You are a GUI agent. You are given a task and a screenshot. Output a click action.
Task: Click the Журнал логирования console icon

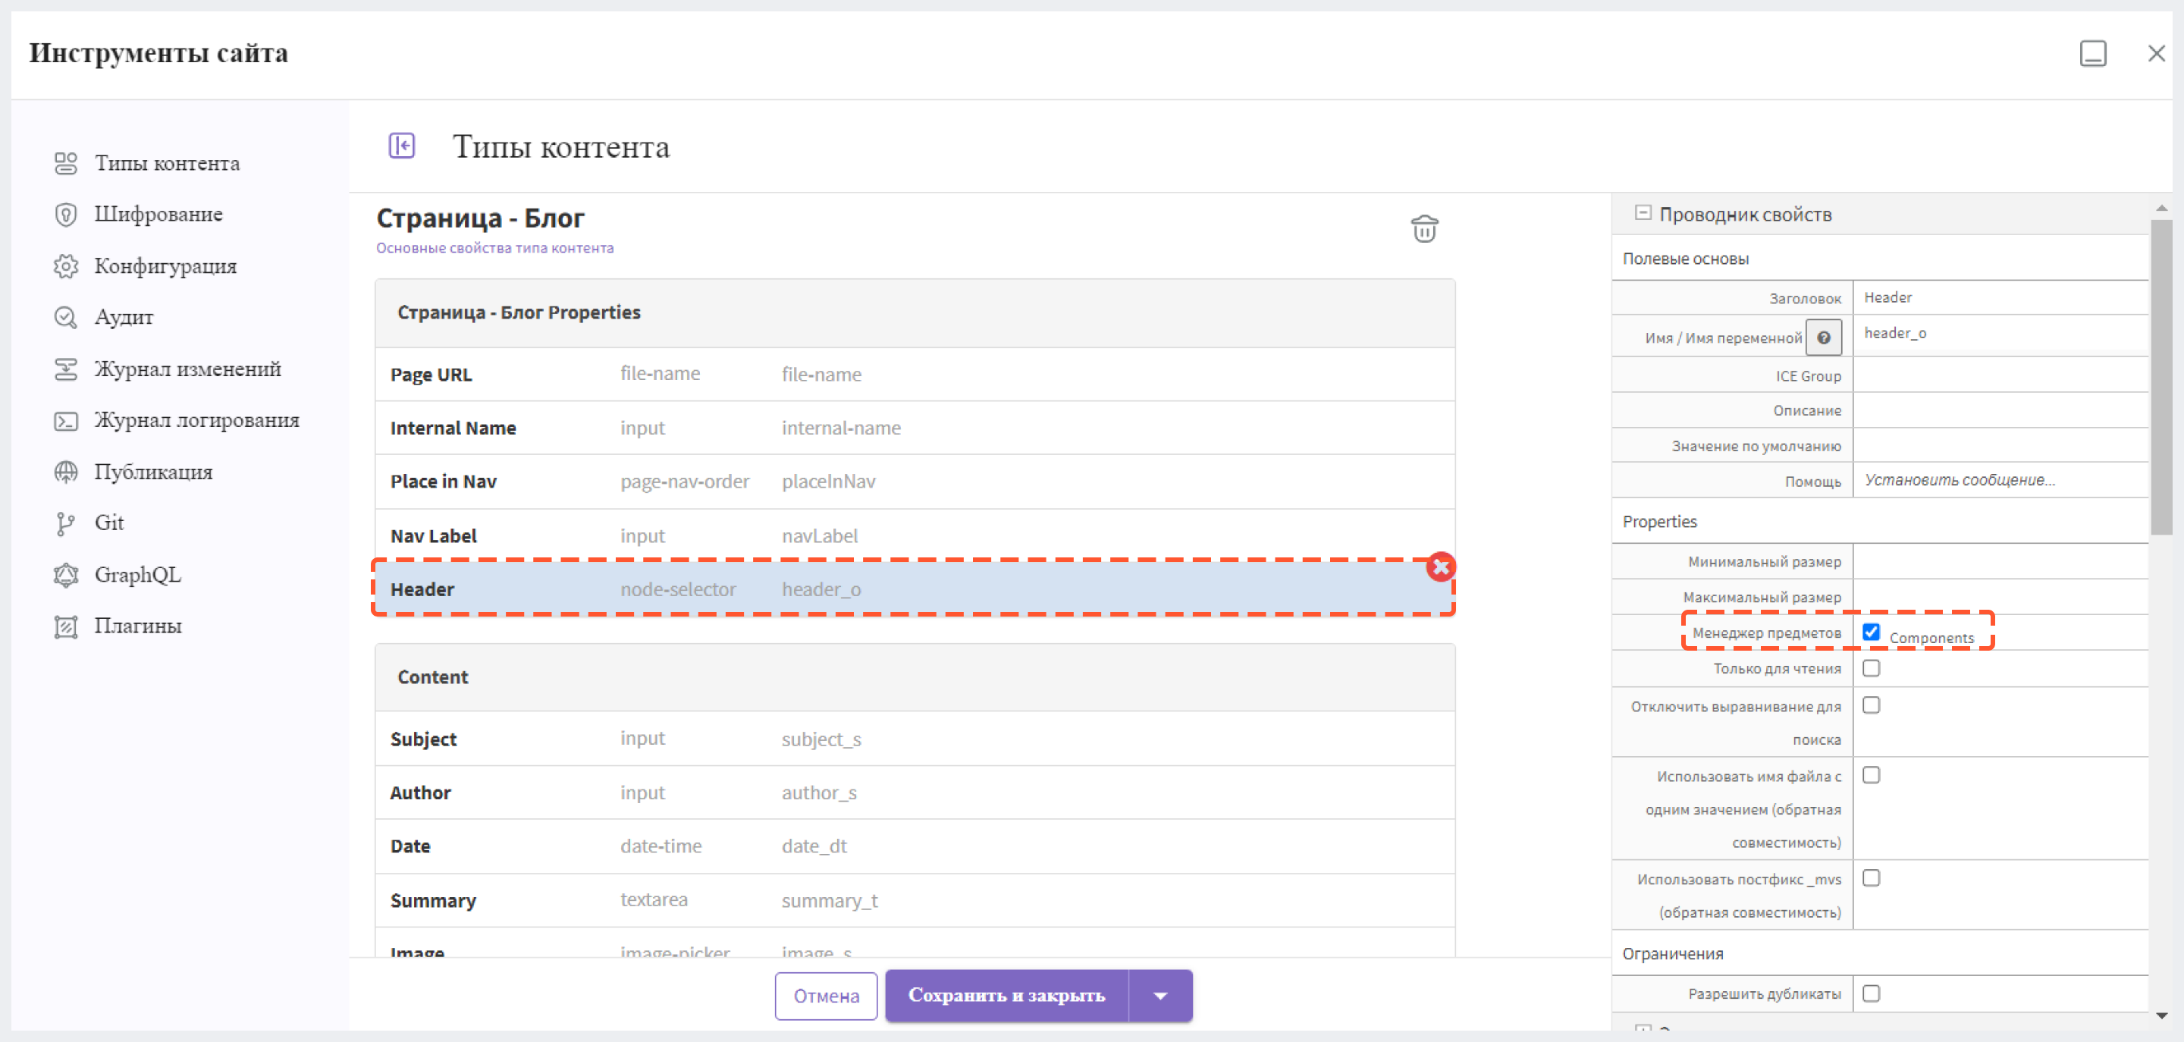click(x=65, y=421)
